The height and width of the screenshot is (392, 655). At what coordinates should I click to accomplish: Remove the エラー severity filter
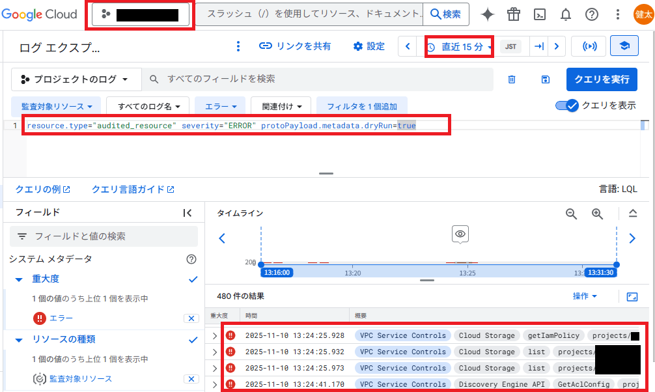point(191,318)
